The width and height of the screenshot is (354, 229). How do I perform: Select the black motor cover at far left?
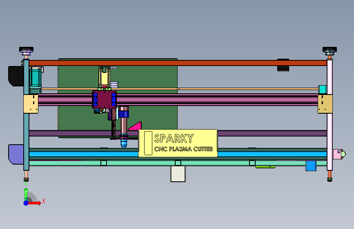tap(16, 76)
